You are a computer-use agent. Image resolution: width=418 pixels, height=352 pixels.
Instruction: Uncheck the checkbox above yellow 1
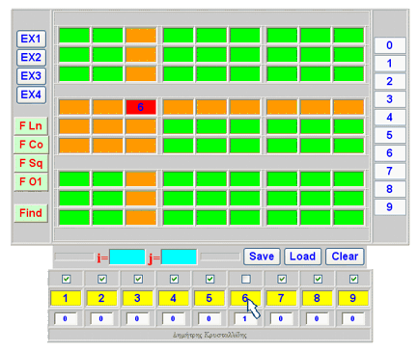[67, 279]
